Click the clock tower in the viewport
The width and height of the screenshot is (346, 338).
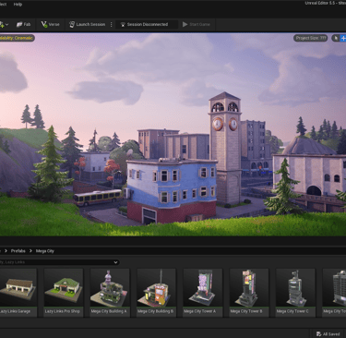click(225, 148)
